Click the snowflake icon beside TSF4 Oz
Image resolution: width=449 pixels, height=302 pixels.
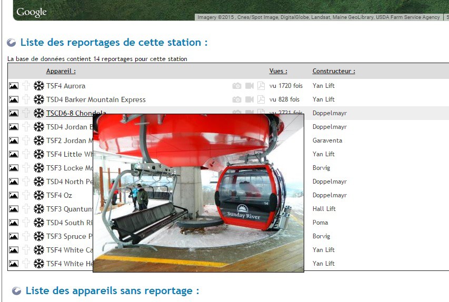pyautogui.click(x=38, y=195)
